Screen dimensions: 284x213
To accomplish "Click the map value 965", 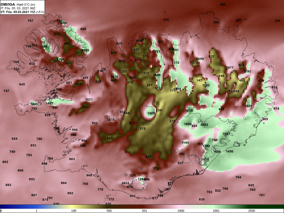I will click(265, 119).
